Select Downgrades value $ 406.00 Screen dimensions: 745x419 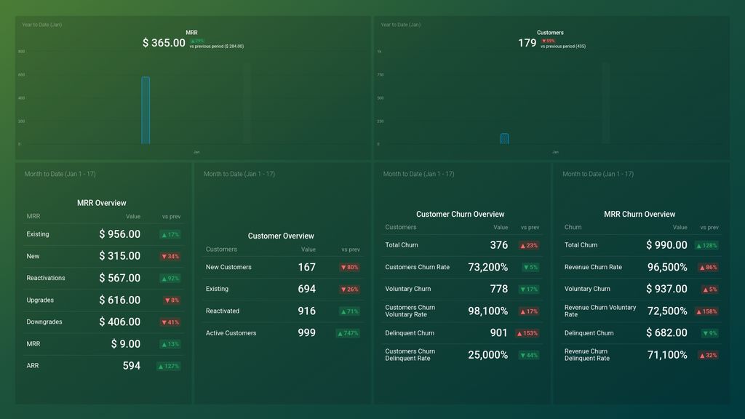pyautogui.click(x=120, y=322)
